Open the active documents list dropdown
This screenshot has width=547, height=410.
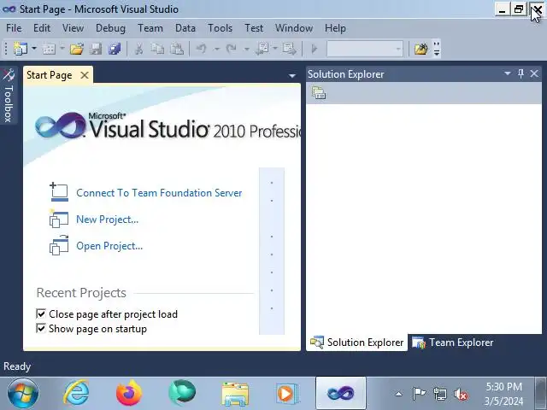pyautogui.click(x=292, y=75)
